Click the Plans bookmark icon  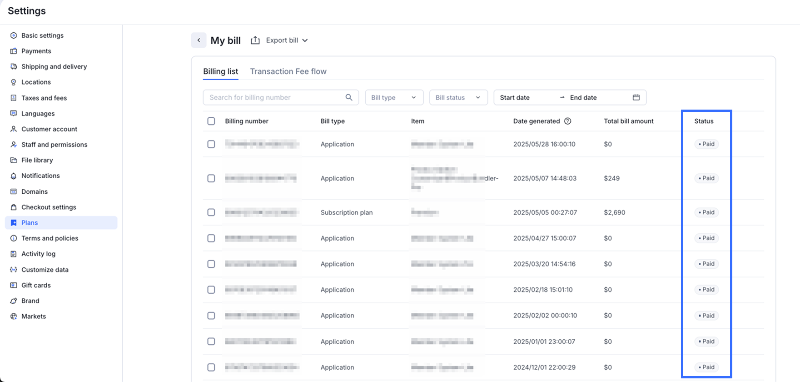[14, 223]
